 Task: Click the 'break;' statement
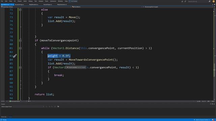click(59, 75)
